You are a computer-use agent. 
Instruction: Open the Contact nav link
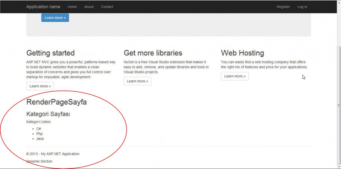tap(107, 7)
